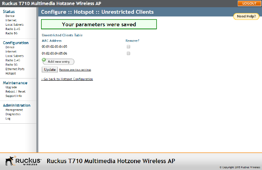Click Unrestricted Clients Table label
Image resolution: width=262 pixels, height=170 pixels.
(62, 35)
